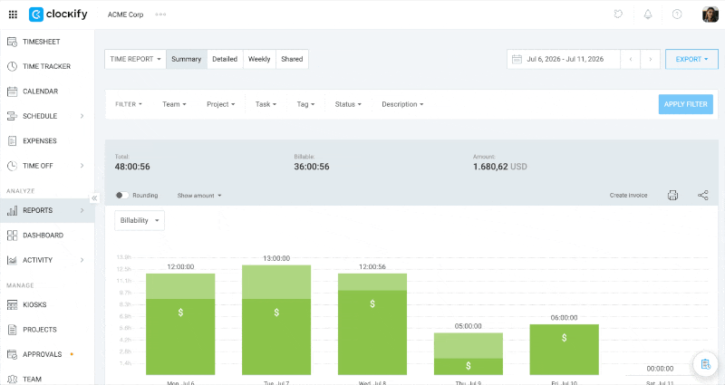Image resolution: width=725 pixels, height=385 pixels.
Task: Open the apps grid menu icon
Action: click(13, 14)
